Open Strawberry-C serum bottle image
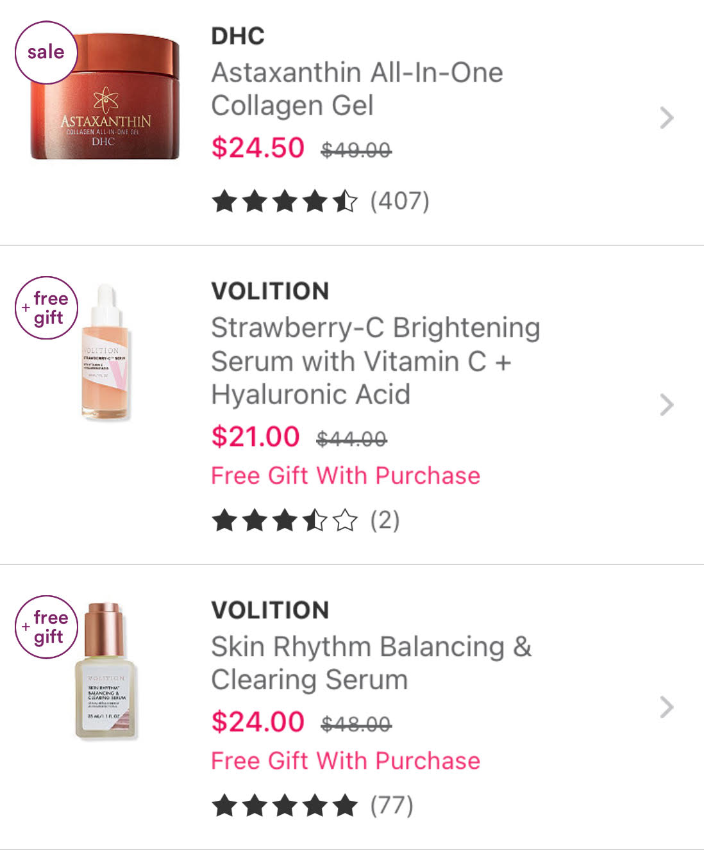The width and height of the screenshot is (704, 854). (106, 352)
